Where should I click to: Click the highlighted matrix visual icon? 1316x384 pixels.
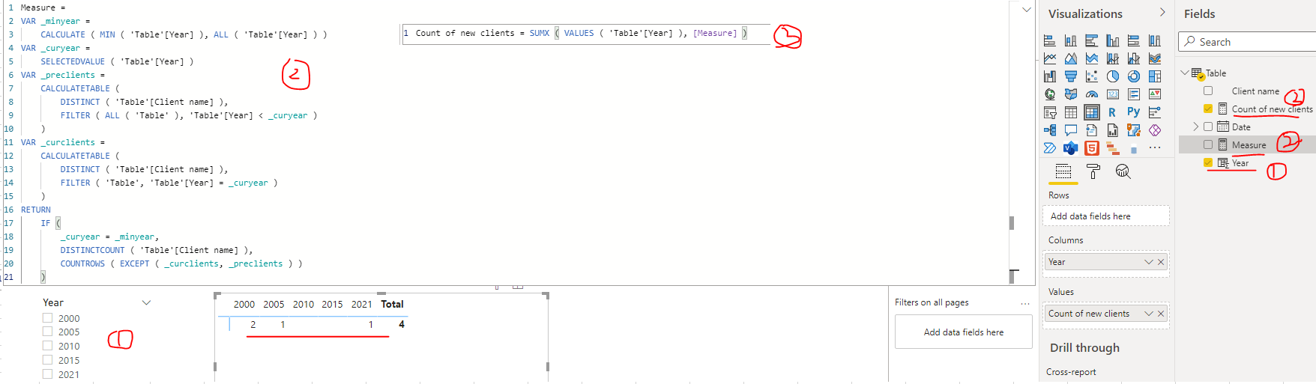(x=1092, y=112)
